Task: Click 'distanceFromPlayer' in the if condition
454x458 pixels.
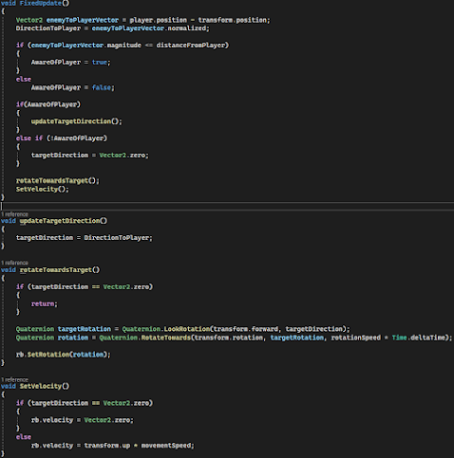Action: pos(191,46)
